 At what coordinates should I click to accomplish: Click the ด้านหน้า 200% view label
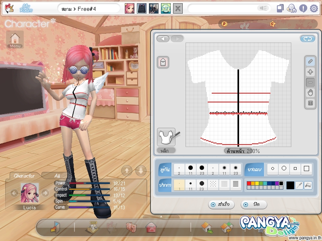coord(243,151)
